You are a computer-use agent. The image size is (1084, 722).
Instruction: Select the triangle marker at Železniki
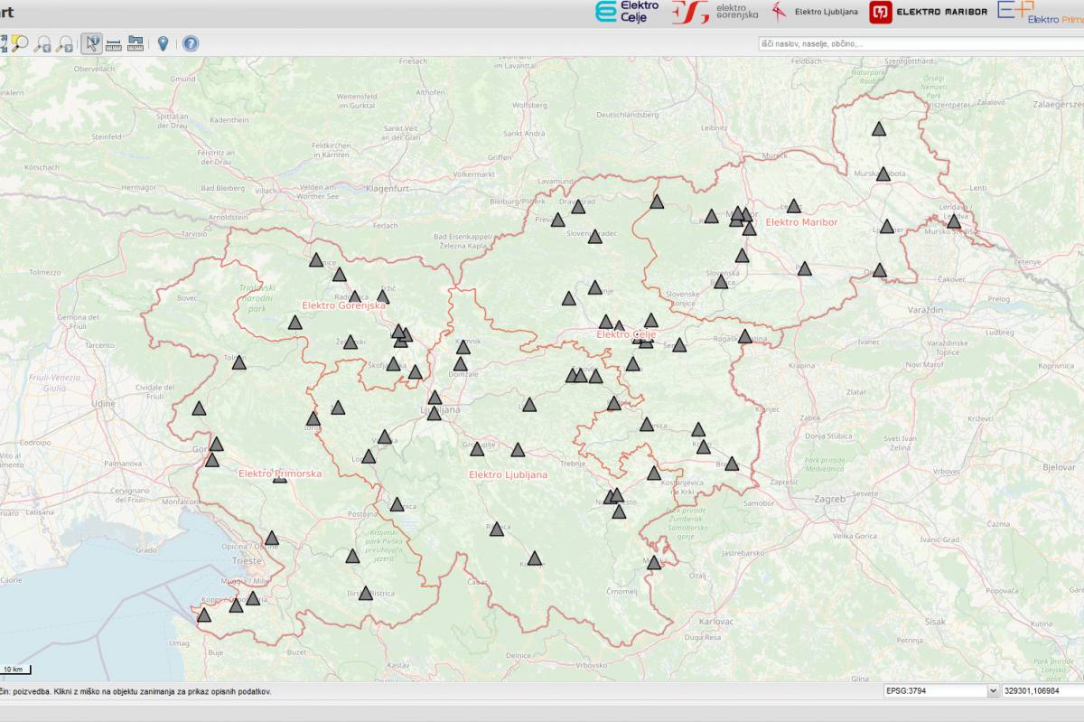[350, 342]
